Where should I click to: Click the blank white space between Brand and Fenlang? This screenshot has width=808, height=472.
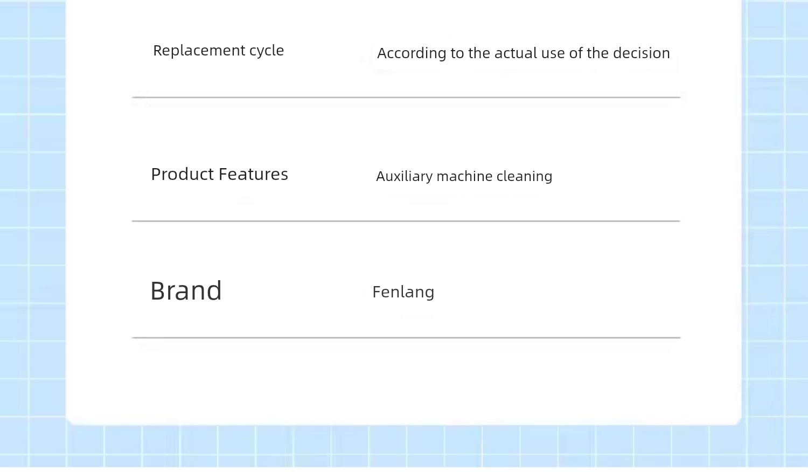click(x=296, y=291)
